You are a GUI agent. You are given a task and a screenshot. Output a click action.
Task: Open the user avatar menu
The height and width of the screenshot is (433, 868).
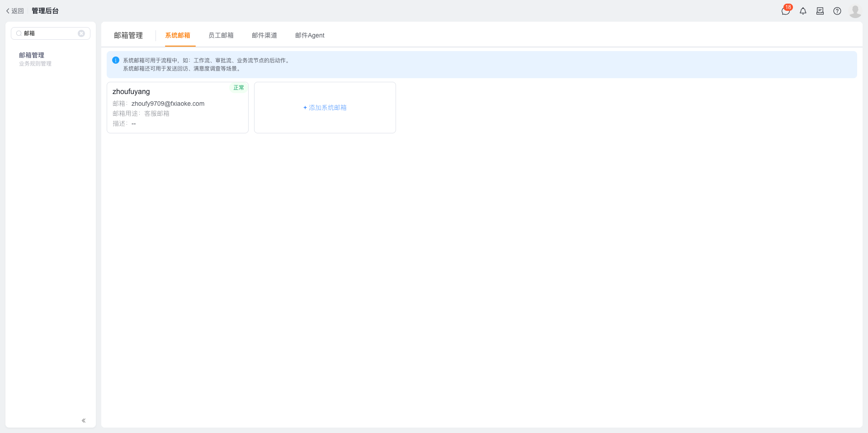[x=855, y=11]
